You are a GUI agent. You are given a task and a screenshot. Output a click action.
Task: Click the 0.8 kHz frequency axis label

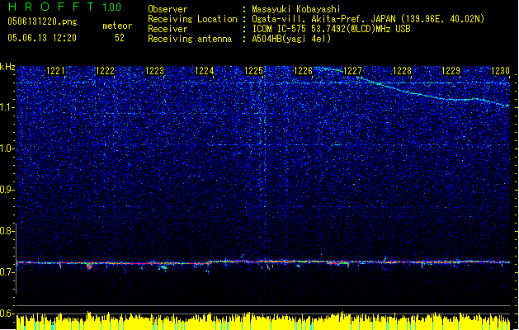pos(7,231)
